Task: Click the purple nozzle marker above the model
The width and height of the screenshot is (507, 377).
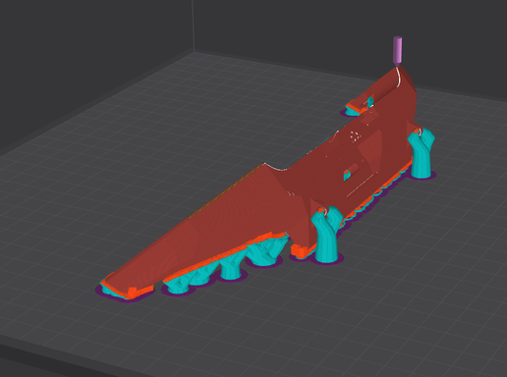Action: tap(397, 51)
